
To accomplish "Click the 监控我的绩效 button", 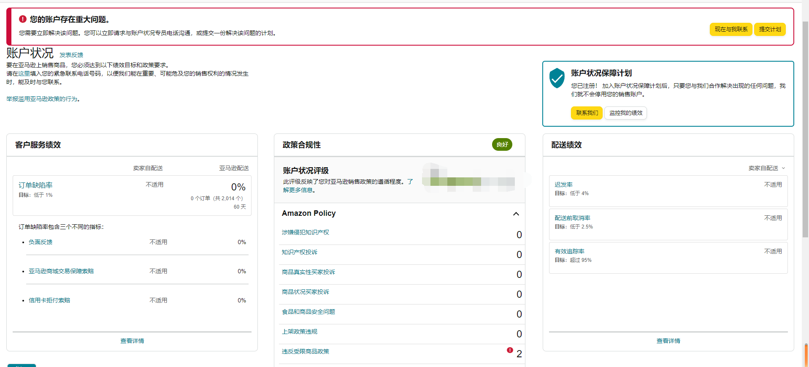I will click(x=625, y=113).
